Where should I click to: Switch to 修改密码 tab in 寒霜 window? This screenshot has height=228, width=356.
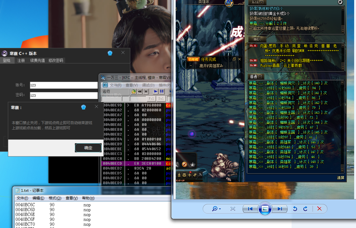tap(56, 61)
